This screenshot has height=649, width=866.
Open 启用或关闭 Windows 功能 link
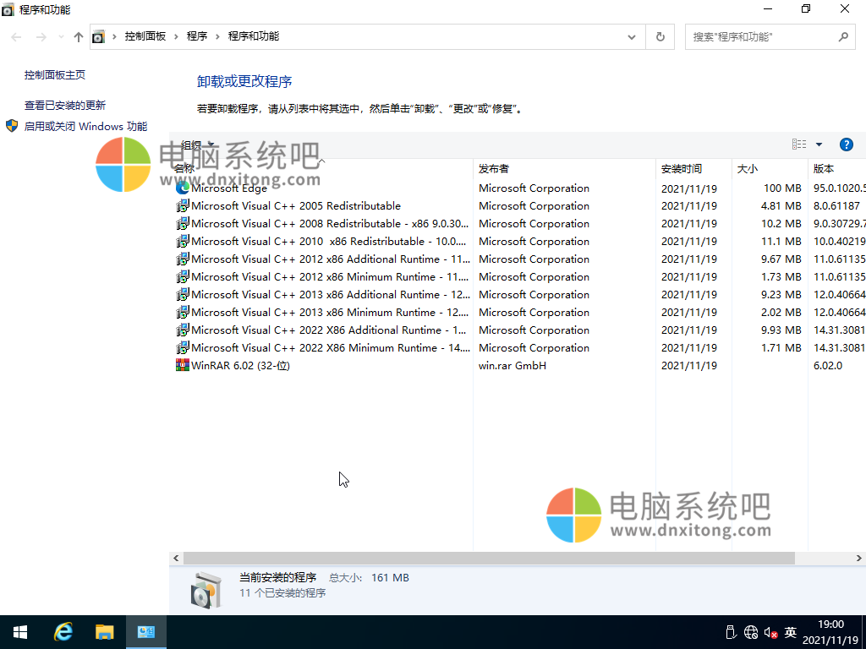tap(85, 127)
